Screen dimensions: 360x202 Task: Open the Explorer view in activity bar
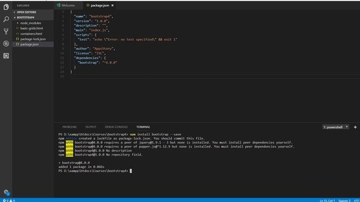6,7
